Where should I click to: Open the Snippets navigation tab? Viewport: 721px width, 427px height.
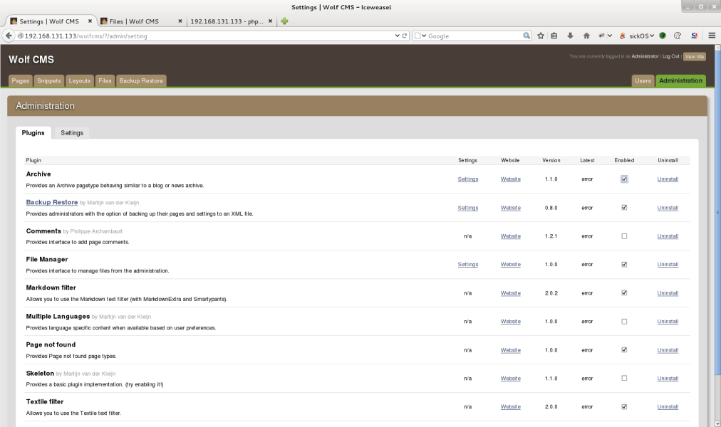click(48, 81)
